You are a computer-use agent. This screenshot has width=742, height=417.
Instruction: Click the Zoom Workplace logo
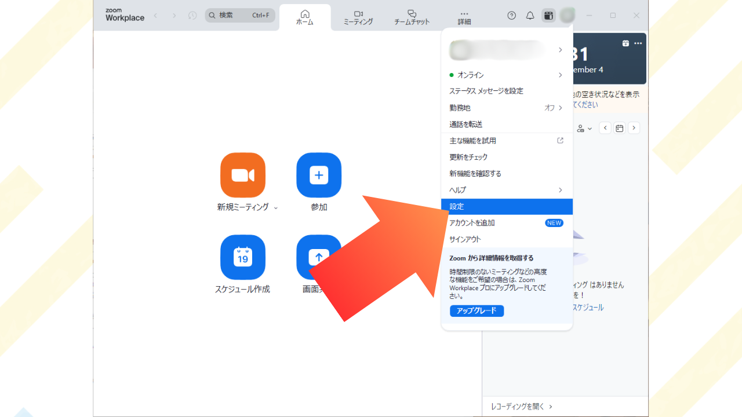(x=125, y=15)
